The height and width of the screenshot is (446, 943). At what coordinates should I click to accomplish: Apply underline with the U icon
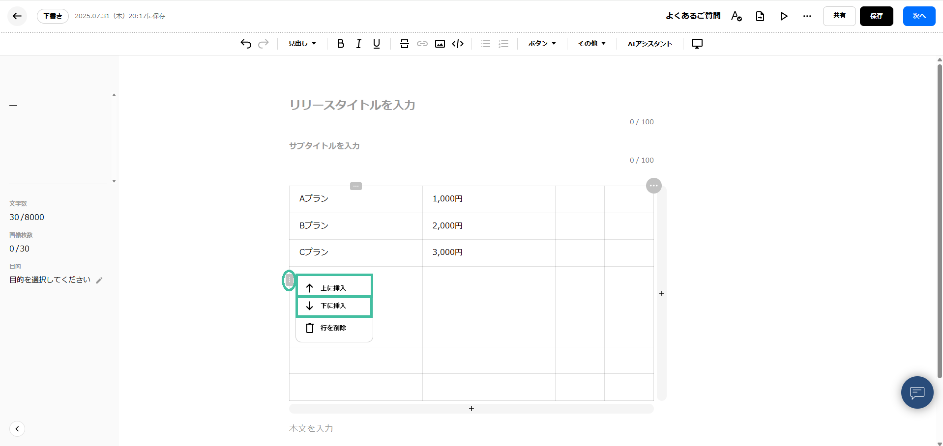pyautogui.click(x=376, y=44)
